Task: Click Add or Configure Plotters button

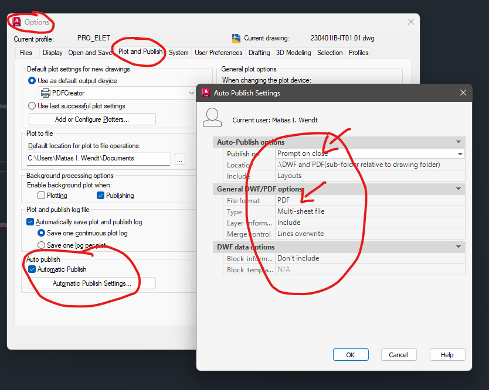Action: tap(92, 119)
